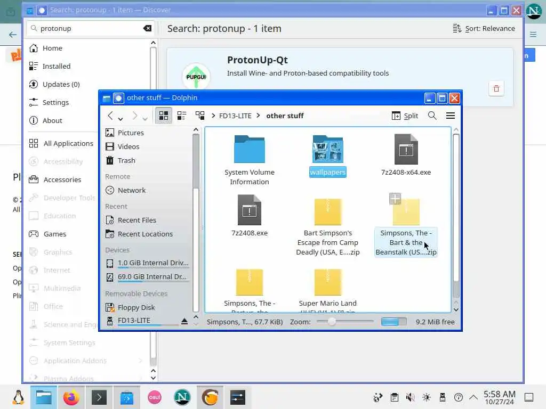Click Split view button in Dolphin
Screen dimensions: 546x409
pos(405,116)
